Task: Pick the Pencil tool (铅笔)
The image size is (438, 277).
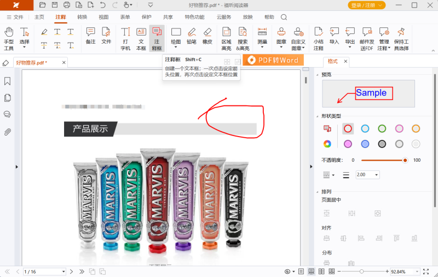Action: (192, 36)
